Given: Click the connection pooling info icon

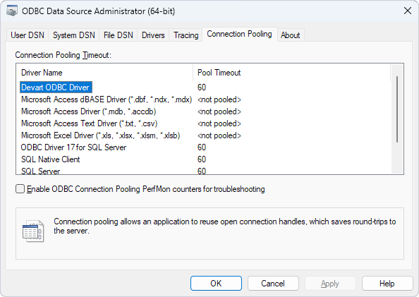Looking at the screenshot, I should pos(33,231).
